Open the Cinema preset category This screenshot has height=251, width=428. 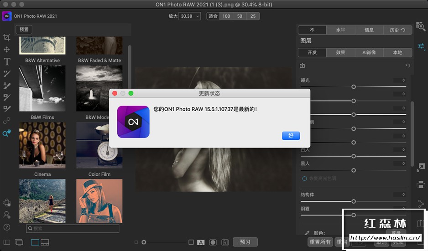pyautogui.click(x=42, y=145)
